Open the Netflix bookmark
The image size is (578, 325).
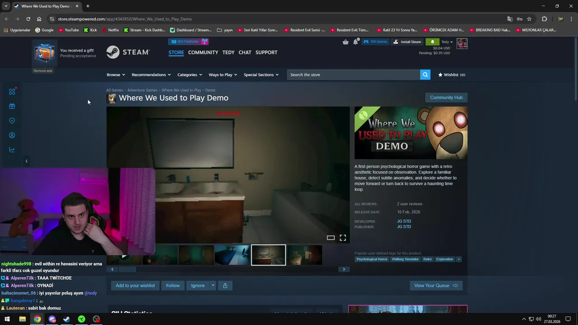110,30
